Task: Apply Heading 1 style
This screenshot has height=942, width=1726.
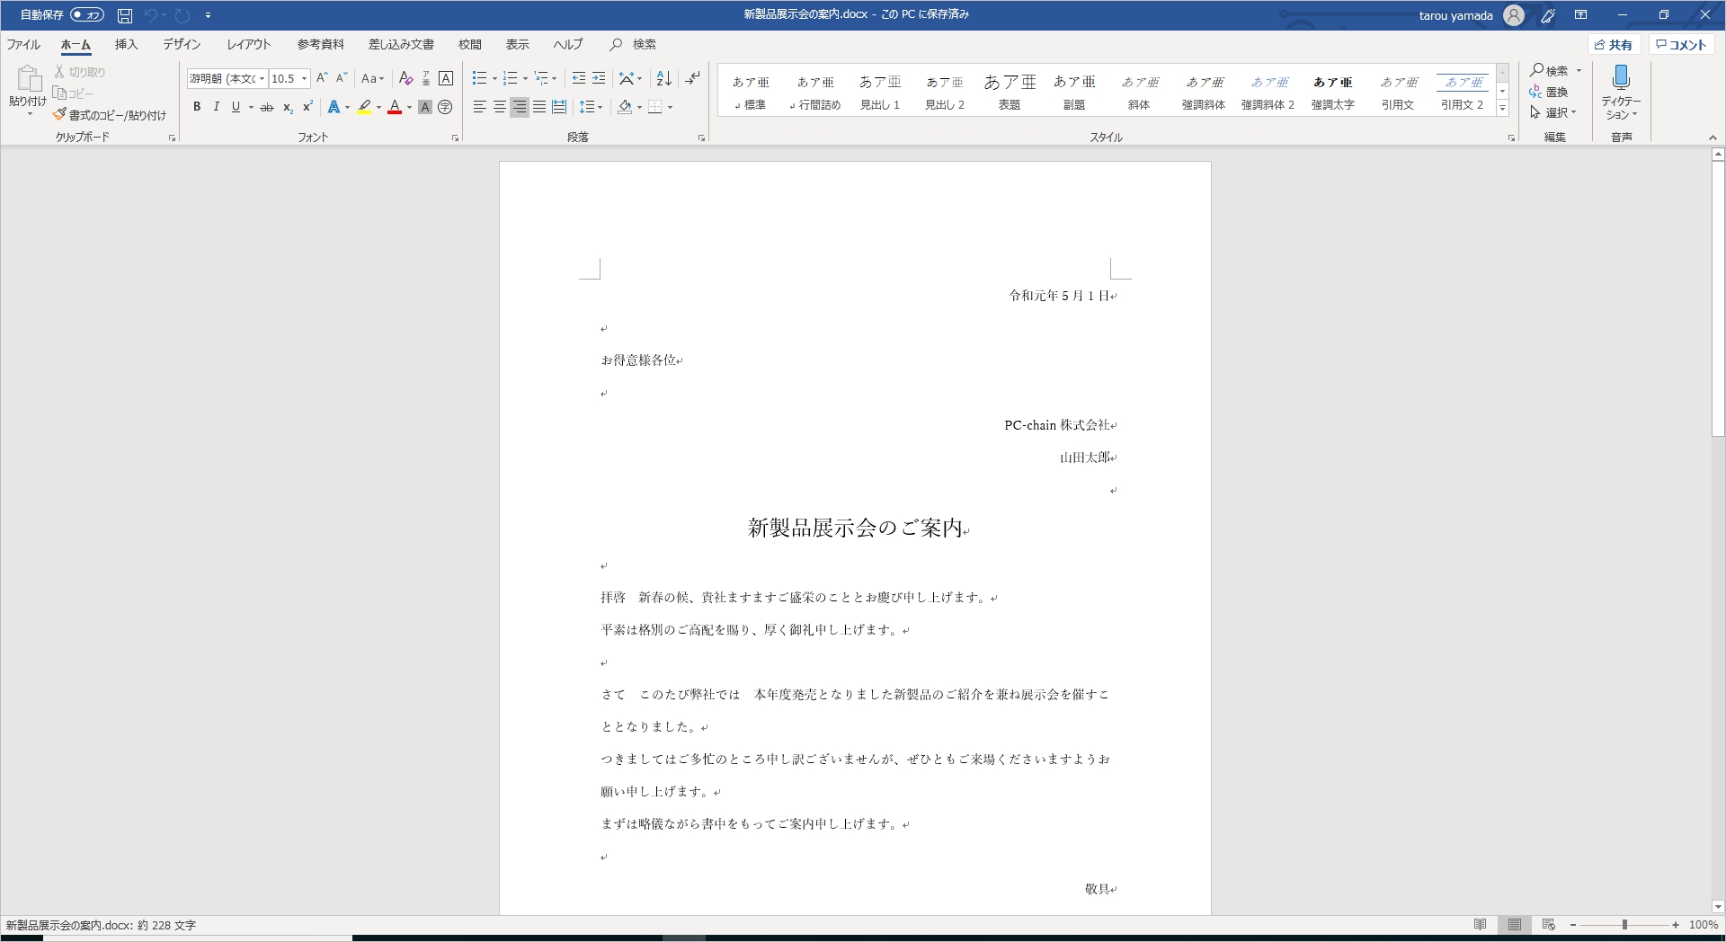Action: click(880, 91)
